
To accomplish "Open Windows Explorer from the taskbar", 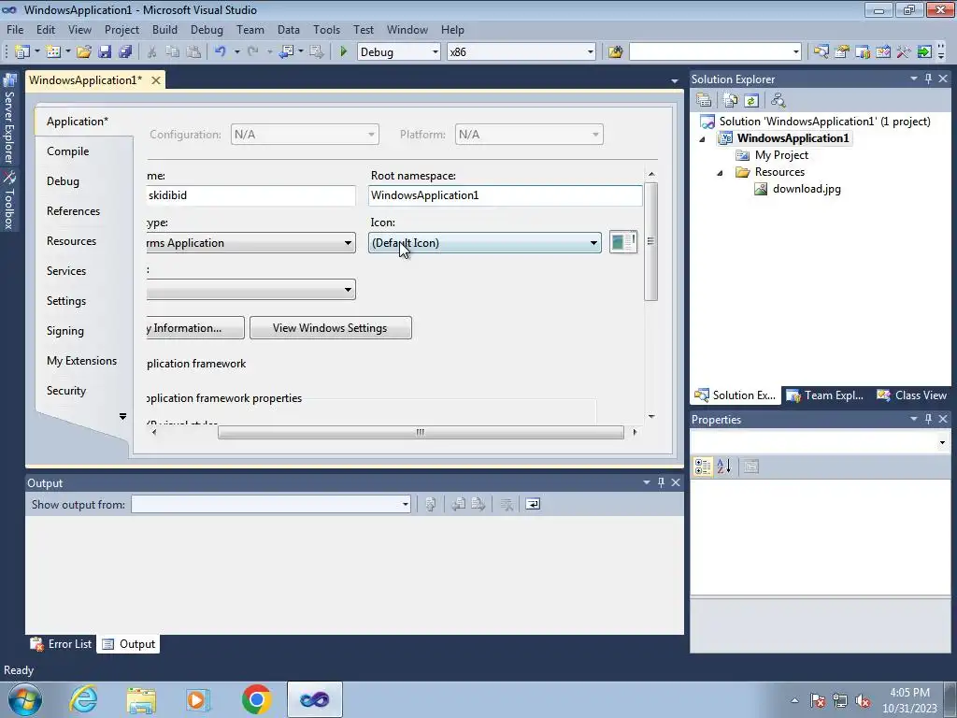I will click(142, 699).
